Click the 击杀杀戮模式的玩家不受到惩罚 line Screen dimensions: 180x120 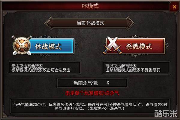tap(133, 70)
